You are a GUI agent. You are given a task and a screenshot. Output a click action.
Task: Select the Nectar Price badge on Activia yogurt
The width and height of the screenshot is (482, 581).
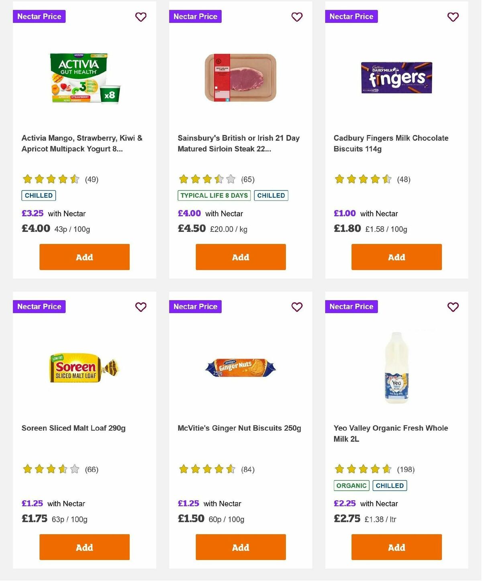pyautogui.click(x=39, y=16)
